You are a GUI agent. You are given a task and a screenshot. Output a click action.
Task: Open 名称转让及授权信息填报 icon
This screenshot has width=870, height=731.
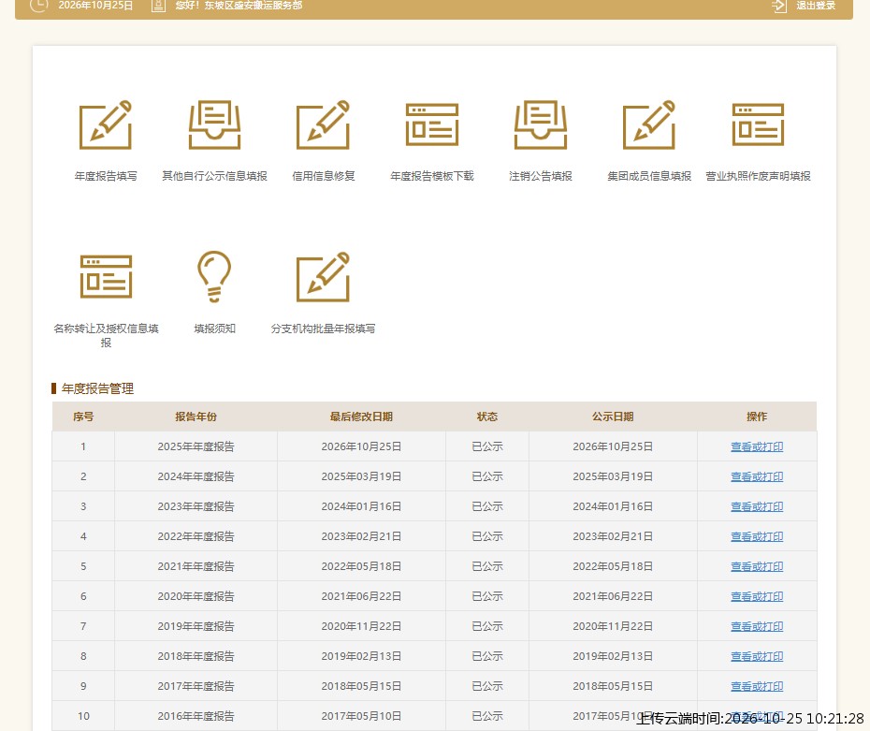click(106, 276)
